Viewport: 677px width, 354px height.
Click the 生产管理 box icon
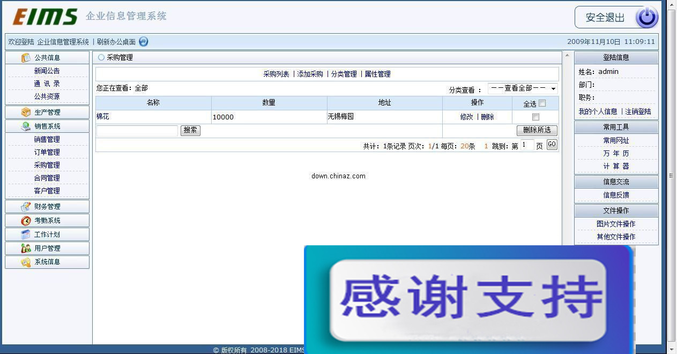[26, 112]
